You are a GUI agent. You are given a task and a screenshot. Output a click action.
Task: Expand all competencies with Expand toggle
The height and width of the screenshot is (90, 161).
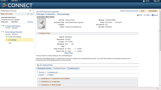click(38, 75)
